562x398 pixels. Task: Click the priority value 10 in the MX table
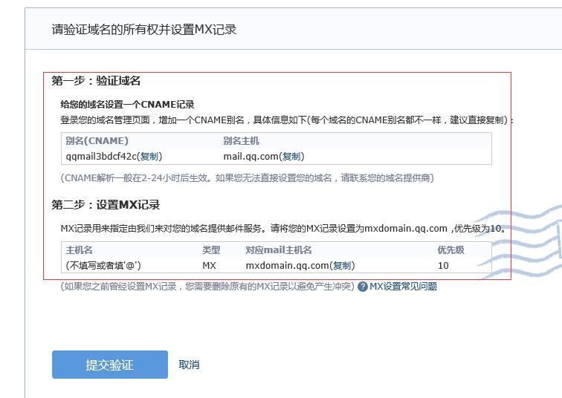443,265
